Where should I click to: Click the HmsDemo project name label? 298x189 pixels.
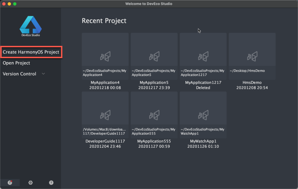coord(252,82)
